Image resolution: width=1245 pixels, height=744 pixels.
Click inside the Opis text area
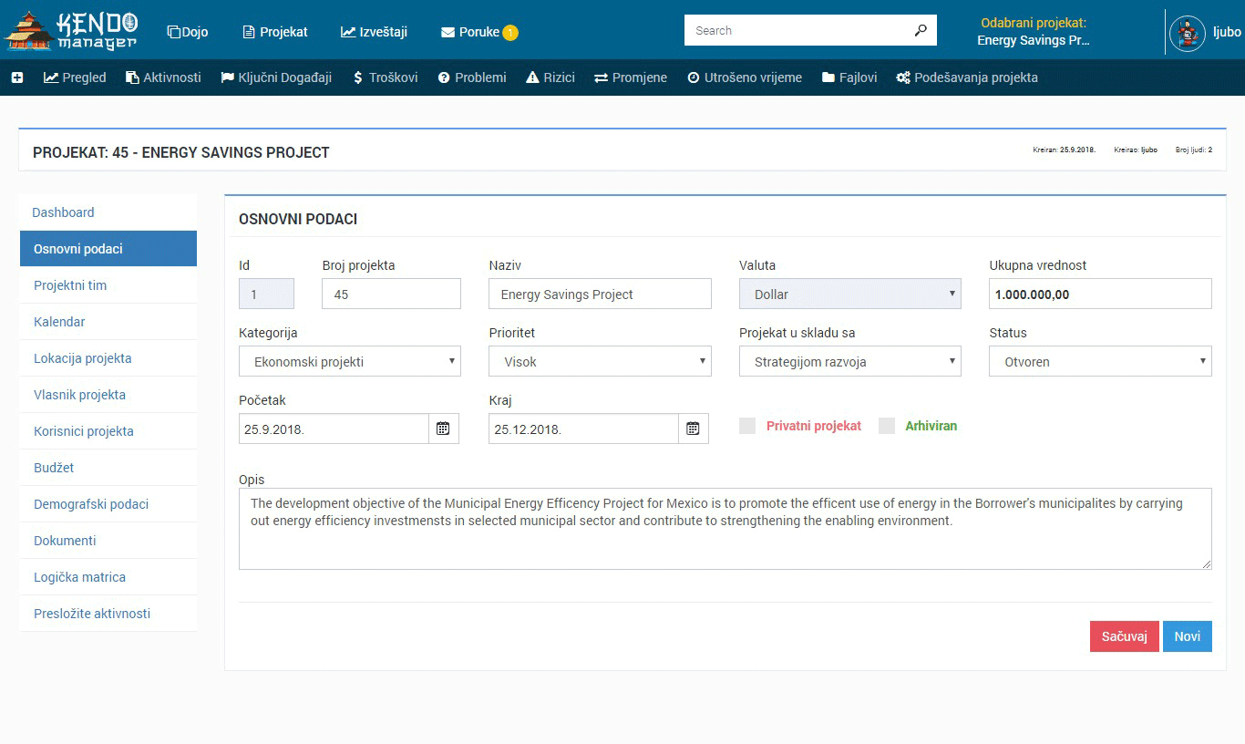tap(725, 529)
